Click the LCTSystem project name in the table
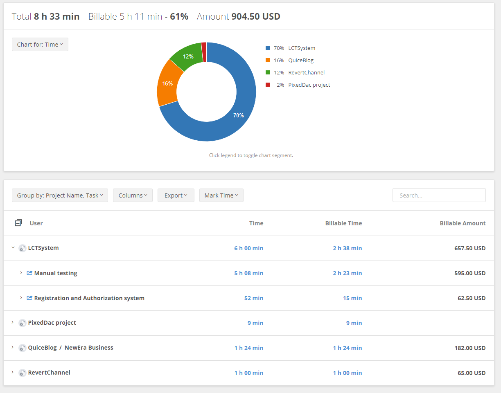 click(x=43, y=248)
